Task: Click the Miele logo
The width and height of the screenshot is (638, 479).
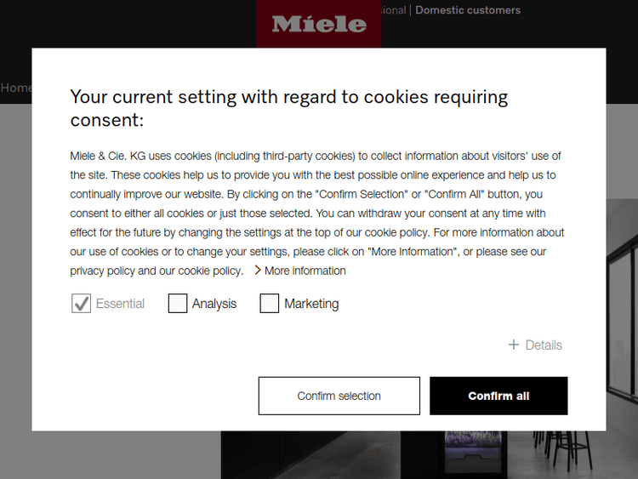Action: [319, 23]
